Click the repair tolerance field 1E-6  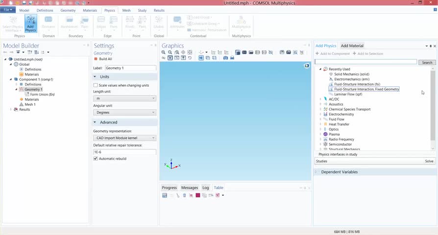(x=124, y=152)
